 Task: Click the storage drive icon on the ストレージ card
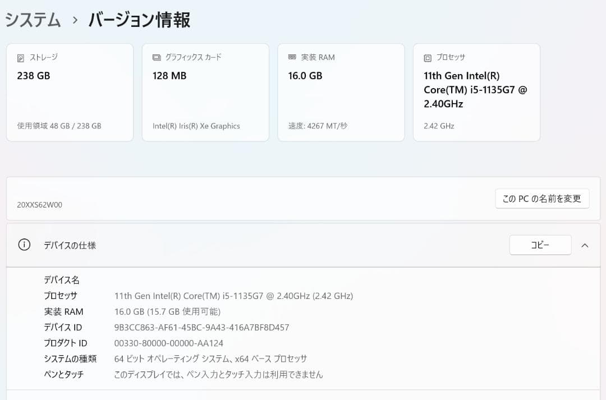click(20, 57)
